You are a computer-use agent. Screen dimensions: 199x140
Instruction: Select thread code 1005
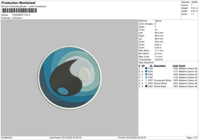coord(175,80)
